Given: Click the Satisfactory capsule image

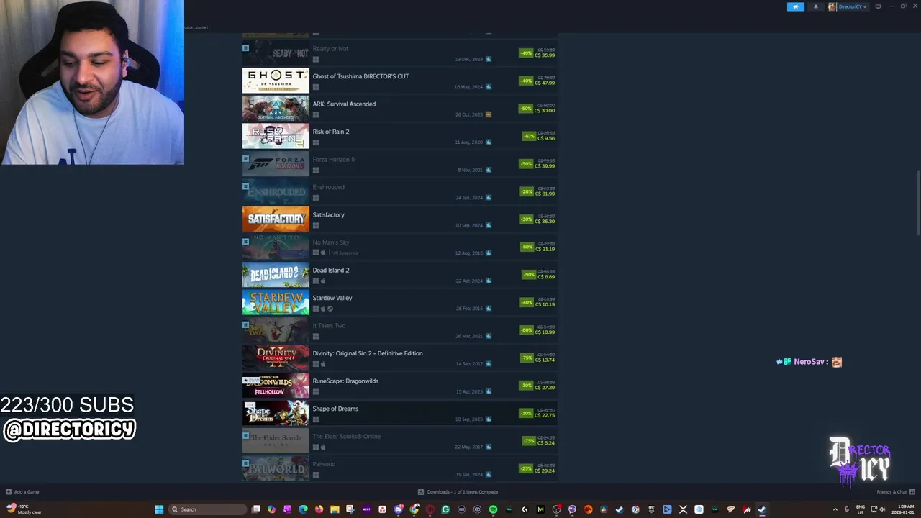Looking at the screenshot, I should 276,219.
